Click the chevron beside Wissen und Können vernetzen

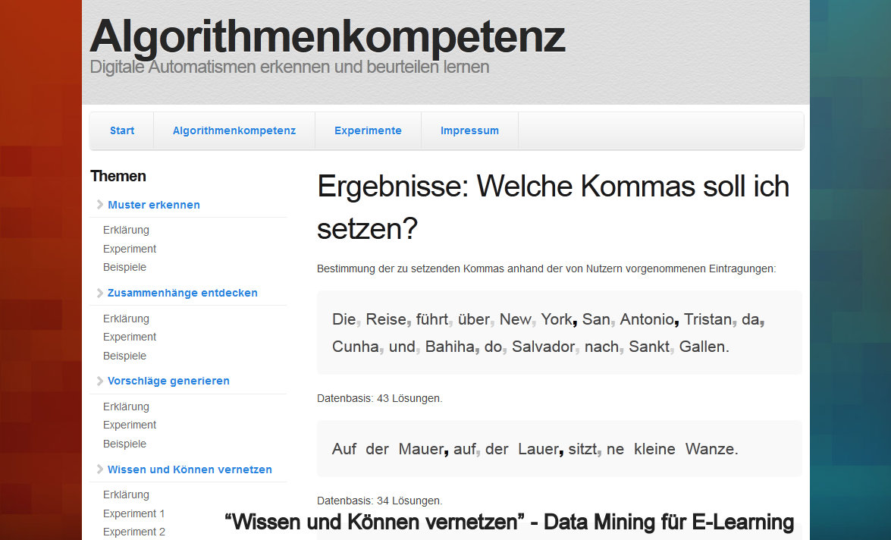click(x=100, y=469)
